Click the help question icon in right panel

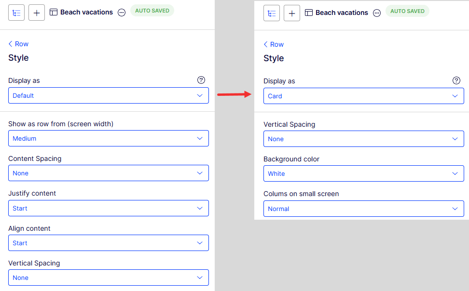pos(456,80)
